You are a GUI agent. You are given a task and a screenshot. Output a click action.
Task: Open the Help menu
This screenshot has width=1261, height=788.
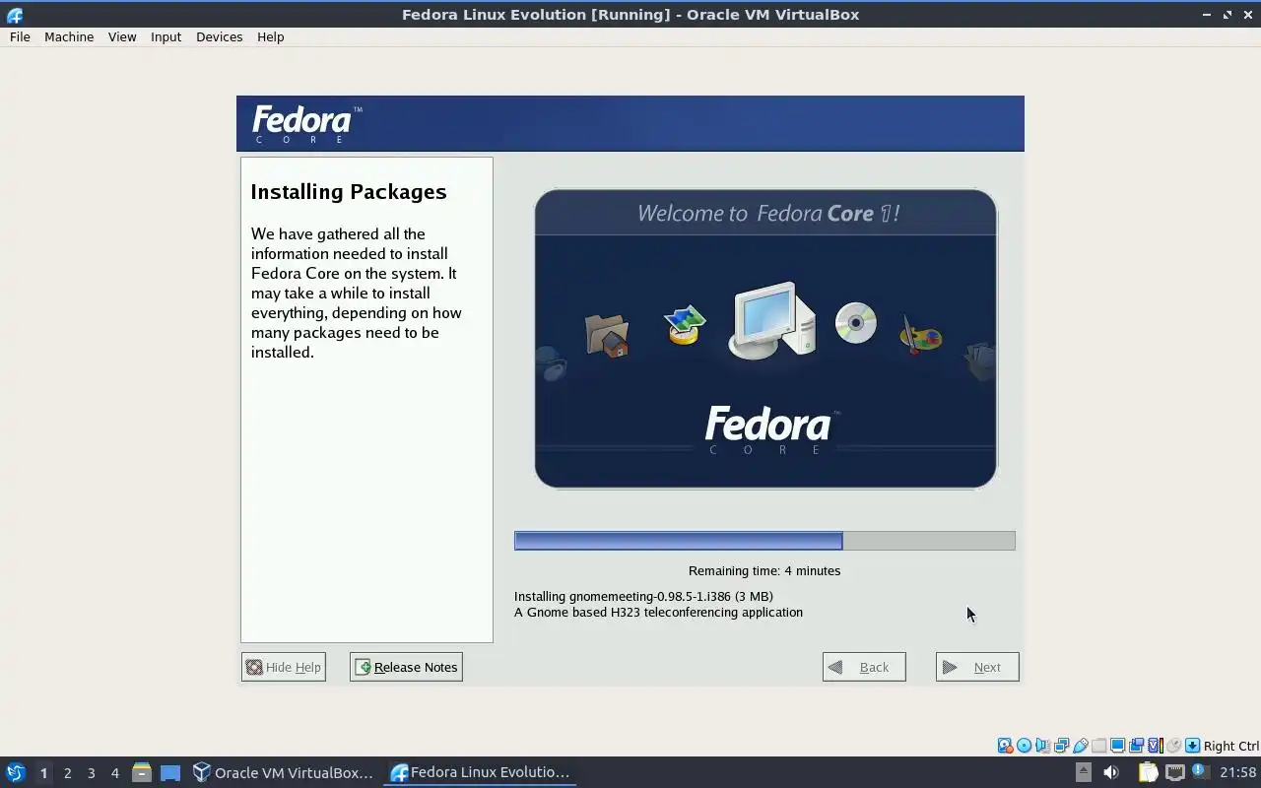(270, 36)
